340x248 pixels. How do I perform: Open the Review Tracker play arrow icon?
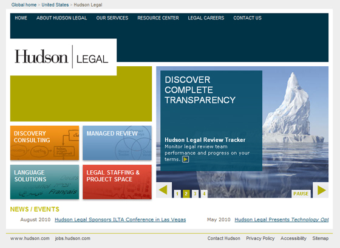(x=185, y=159)
